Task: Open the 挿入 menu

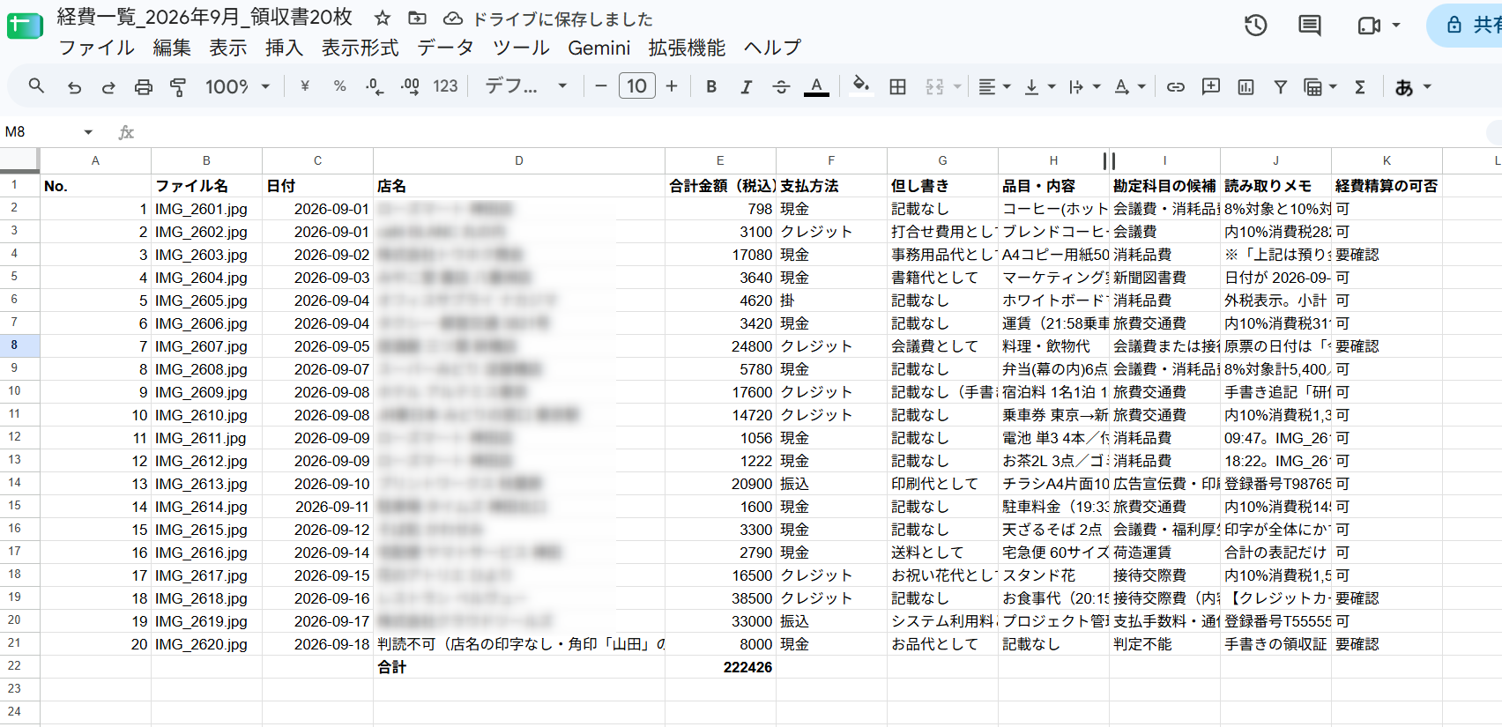Action: (284, 48)
